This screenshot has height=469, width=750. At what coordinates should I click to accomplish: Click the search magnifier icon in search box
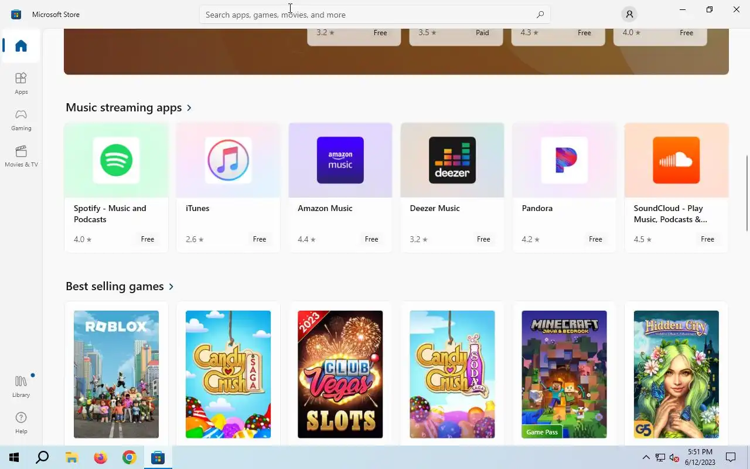[x=540, y=15]
